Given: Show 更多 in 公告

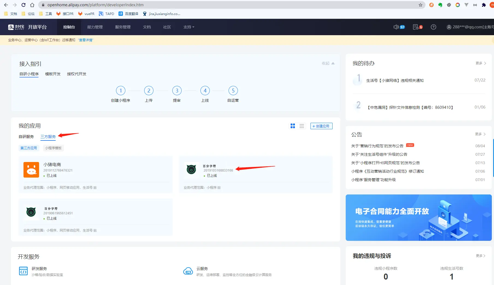Looking at the screenshot, I should point(480,134).
